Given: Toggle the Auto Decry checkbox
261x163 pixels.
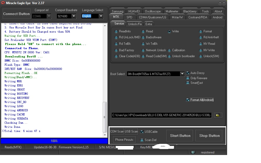Looking at the screenshot, I should (x=187, y=73).
